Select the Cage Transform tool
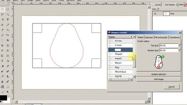 (8, 56)
